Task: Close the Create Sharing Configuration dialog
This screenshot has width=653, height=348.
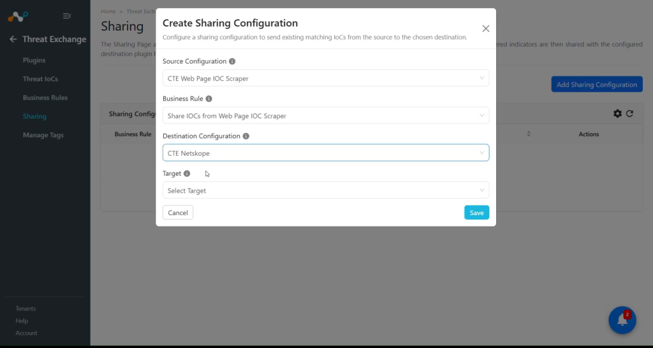Action: point(485,29)
